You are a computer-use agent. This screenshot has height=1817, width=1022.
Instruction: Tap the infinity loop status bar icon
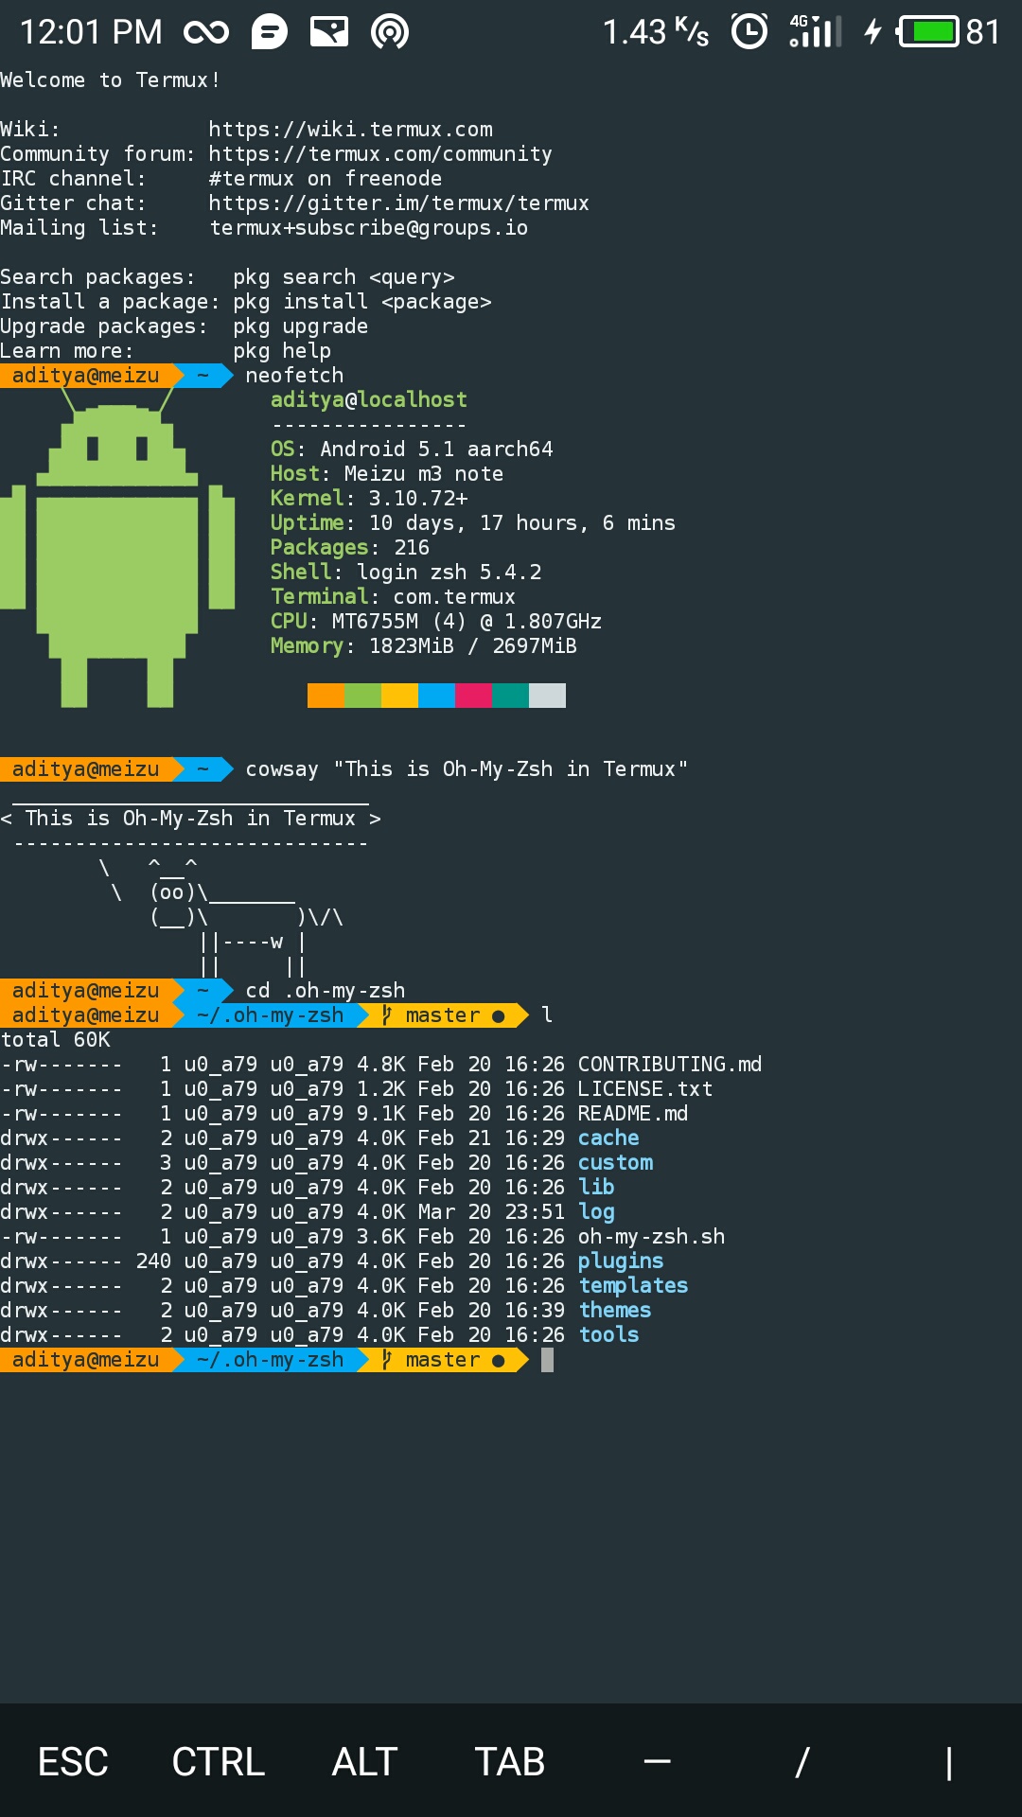(x=206, y=33)
